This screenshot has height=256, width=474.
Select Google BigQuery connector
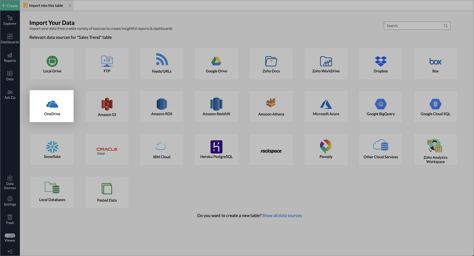381,107
